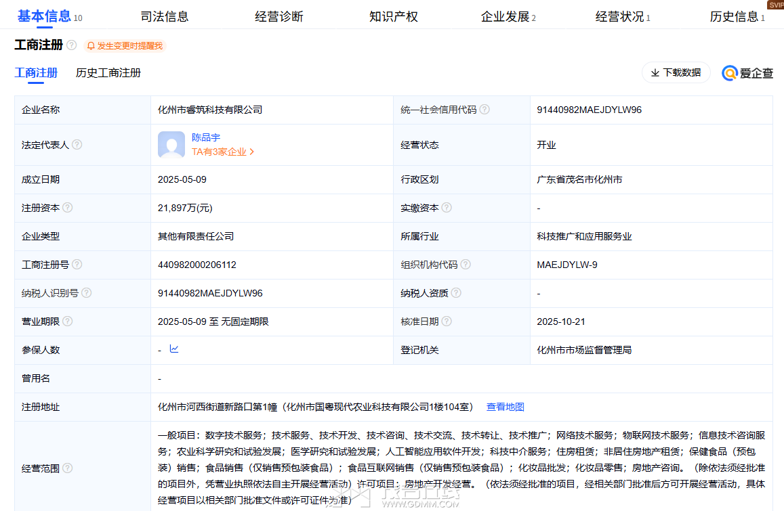Click help icon beside 工商注册 heading
Screen dimensions: 784x511
click(x=72, y=45)
